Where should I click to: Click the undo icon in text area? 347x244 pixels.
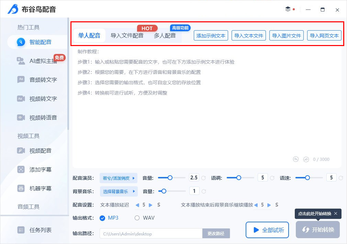point(296,159)
